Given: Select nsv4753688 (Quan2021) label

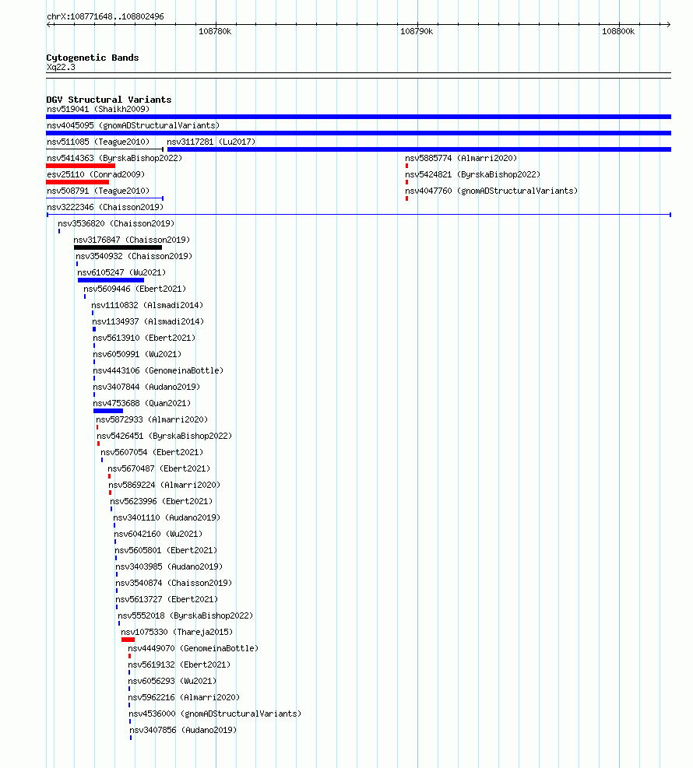Looking at the screenshot, I should 142,403.
